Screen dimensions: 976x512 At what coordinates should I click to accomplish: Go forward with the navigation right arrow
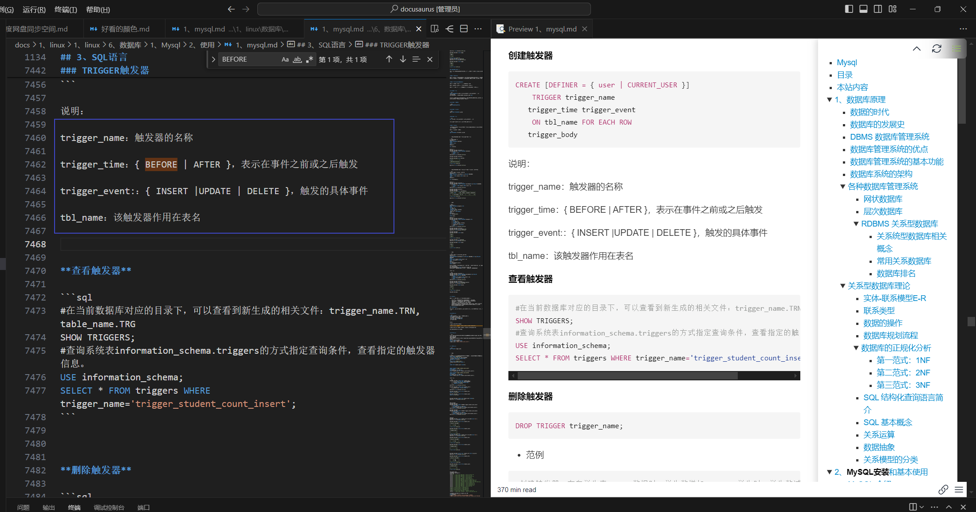(246, 9)
